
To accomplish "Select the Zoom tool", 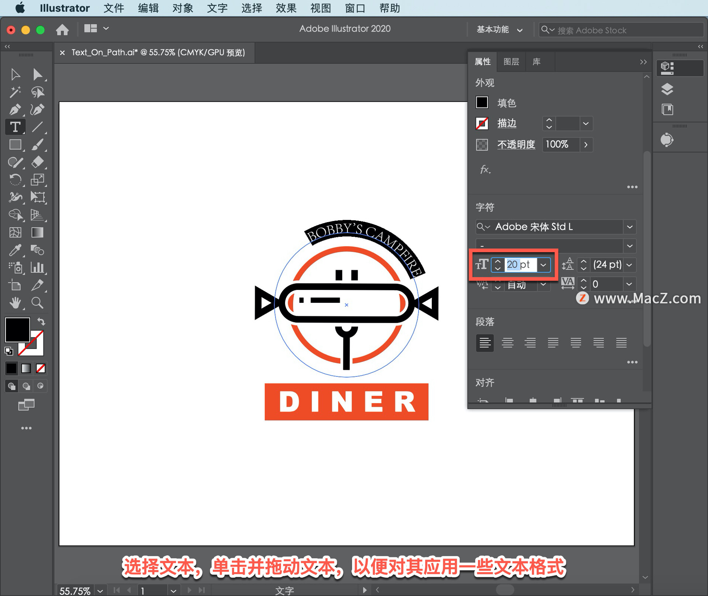I will click(37, 303).
